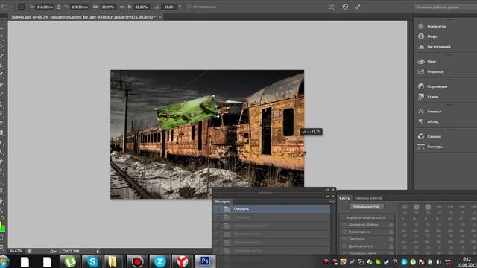Lock the Динамика формы brush setting
Screen dimensions: 477x268
coord(391,225)
